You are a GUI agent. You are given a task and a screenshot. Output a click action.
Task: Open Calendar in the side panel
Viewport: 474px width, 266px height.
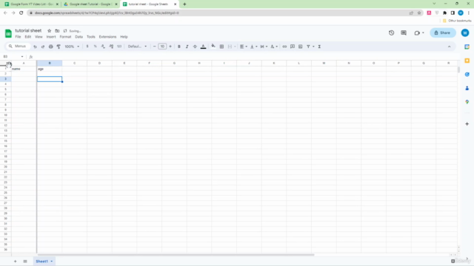coord(467,47)
